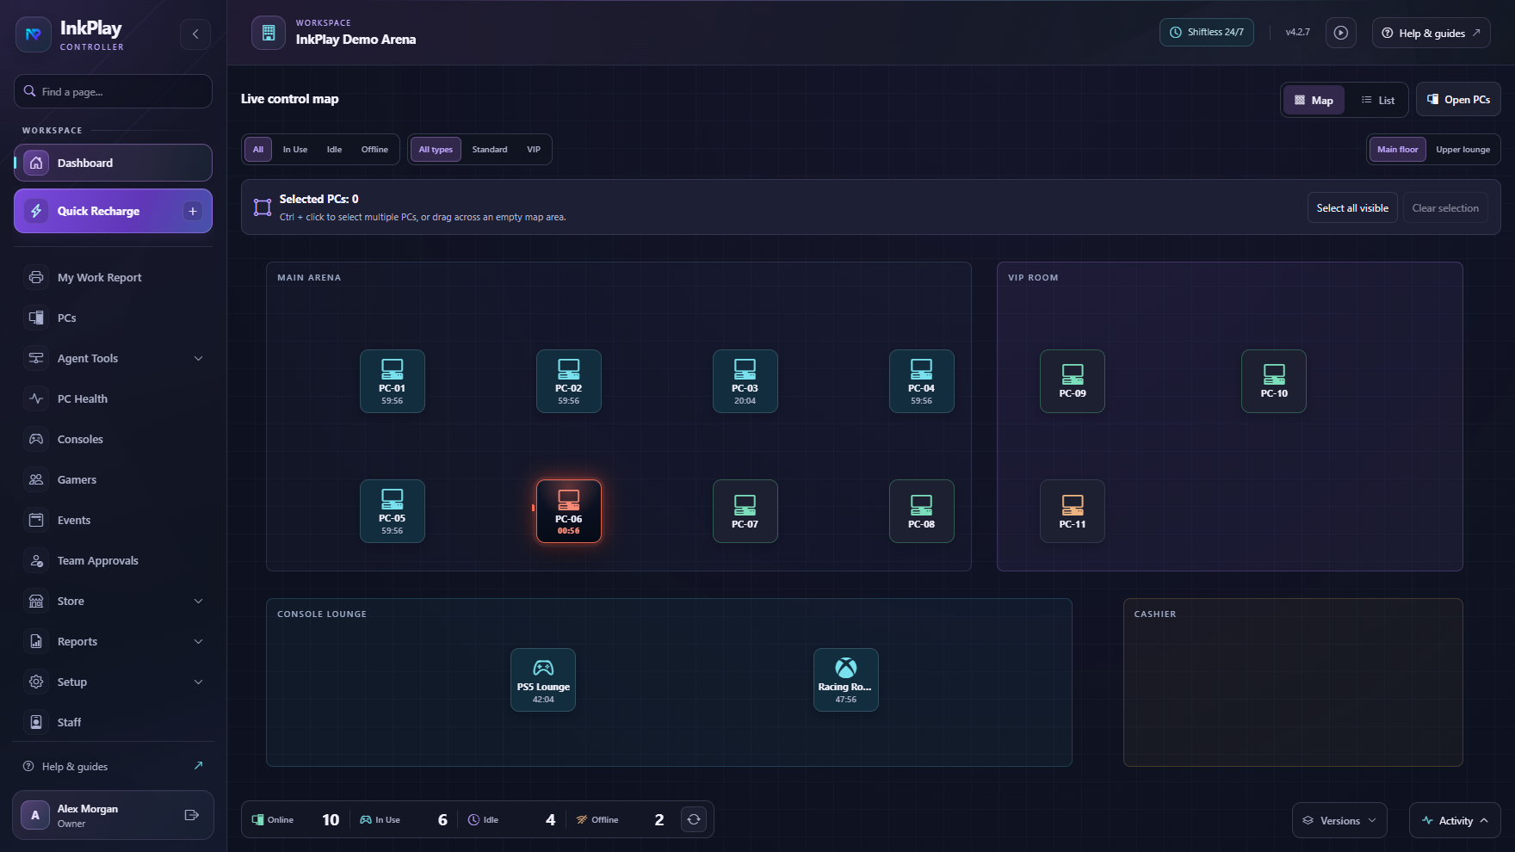Click the logout icon beside Alex Morgan

[x=192, y=815]
